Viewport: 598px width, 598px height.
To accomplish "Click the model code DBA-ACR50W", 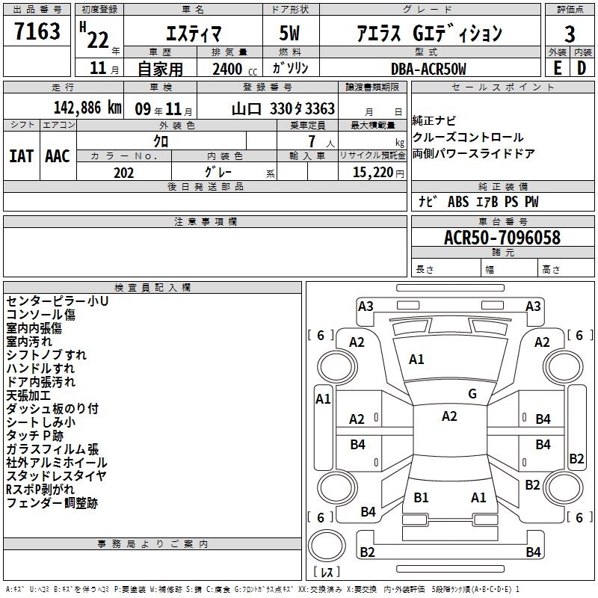I will pyautogui.click(x=428, y=69).
